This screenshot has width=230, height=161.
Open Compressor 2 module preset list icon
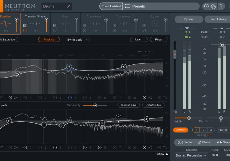pyautogui.click(x=114, y=25)
